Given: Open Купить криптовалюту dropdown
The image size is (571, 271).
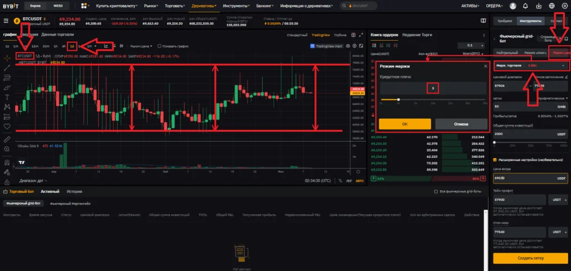Looking at the screenshot, I should pyautogui.click(x=117, y=6).
